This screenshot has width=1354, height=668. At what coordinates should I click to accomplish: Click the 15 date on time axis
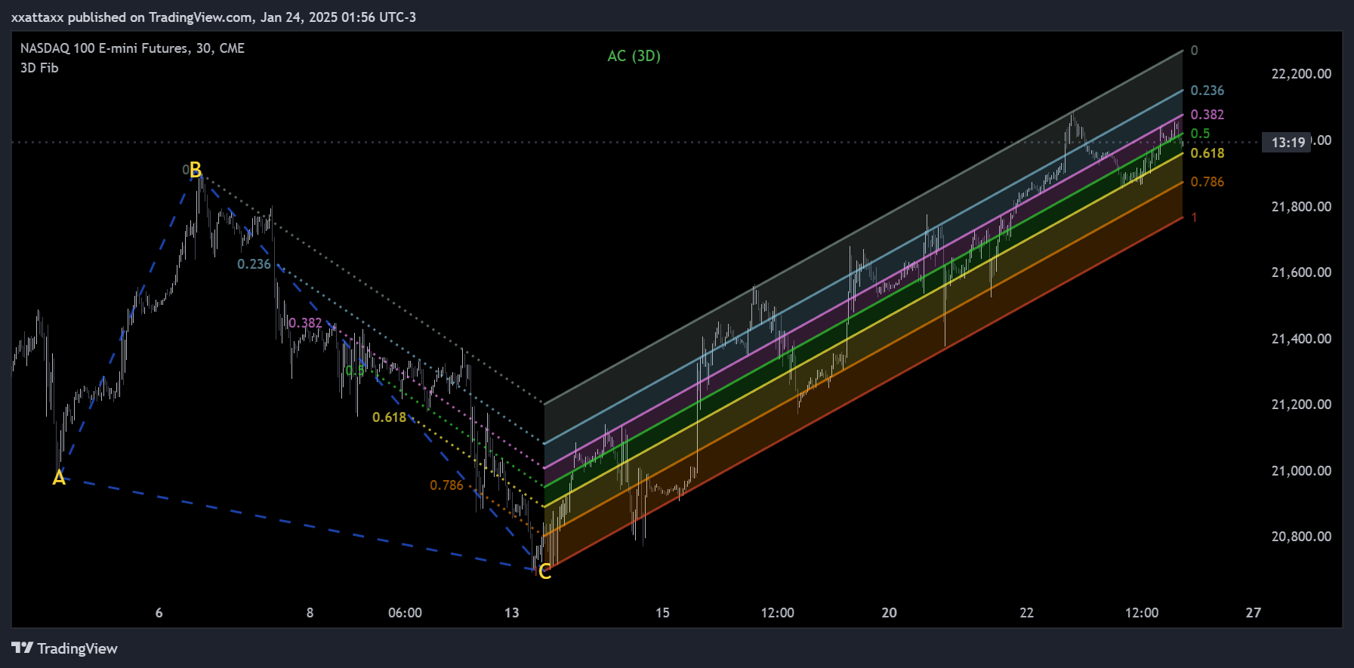click(x=662, y=613)
